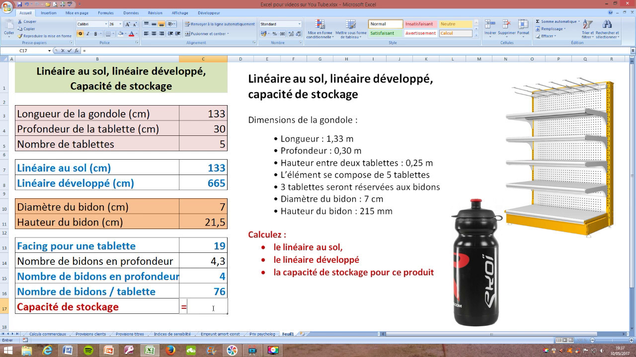Align text left
636x357 pixels.
pyautogui.click(x=146, y=34)
